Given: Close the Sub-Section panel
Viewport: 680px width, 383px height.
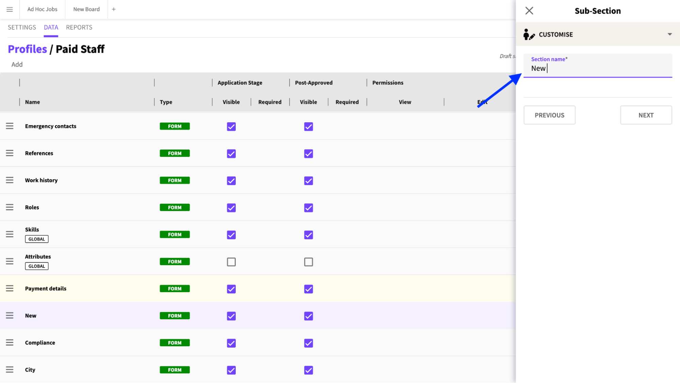Looking at the screenshot, I should point(529,11).
